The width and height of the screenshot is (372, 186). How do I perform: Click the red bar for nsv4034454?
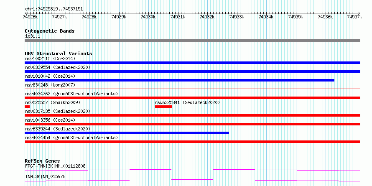192,142
